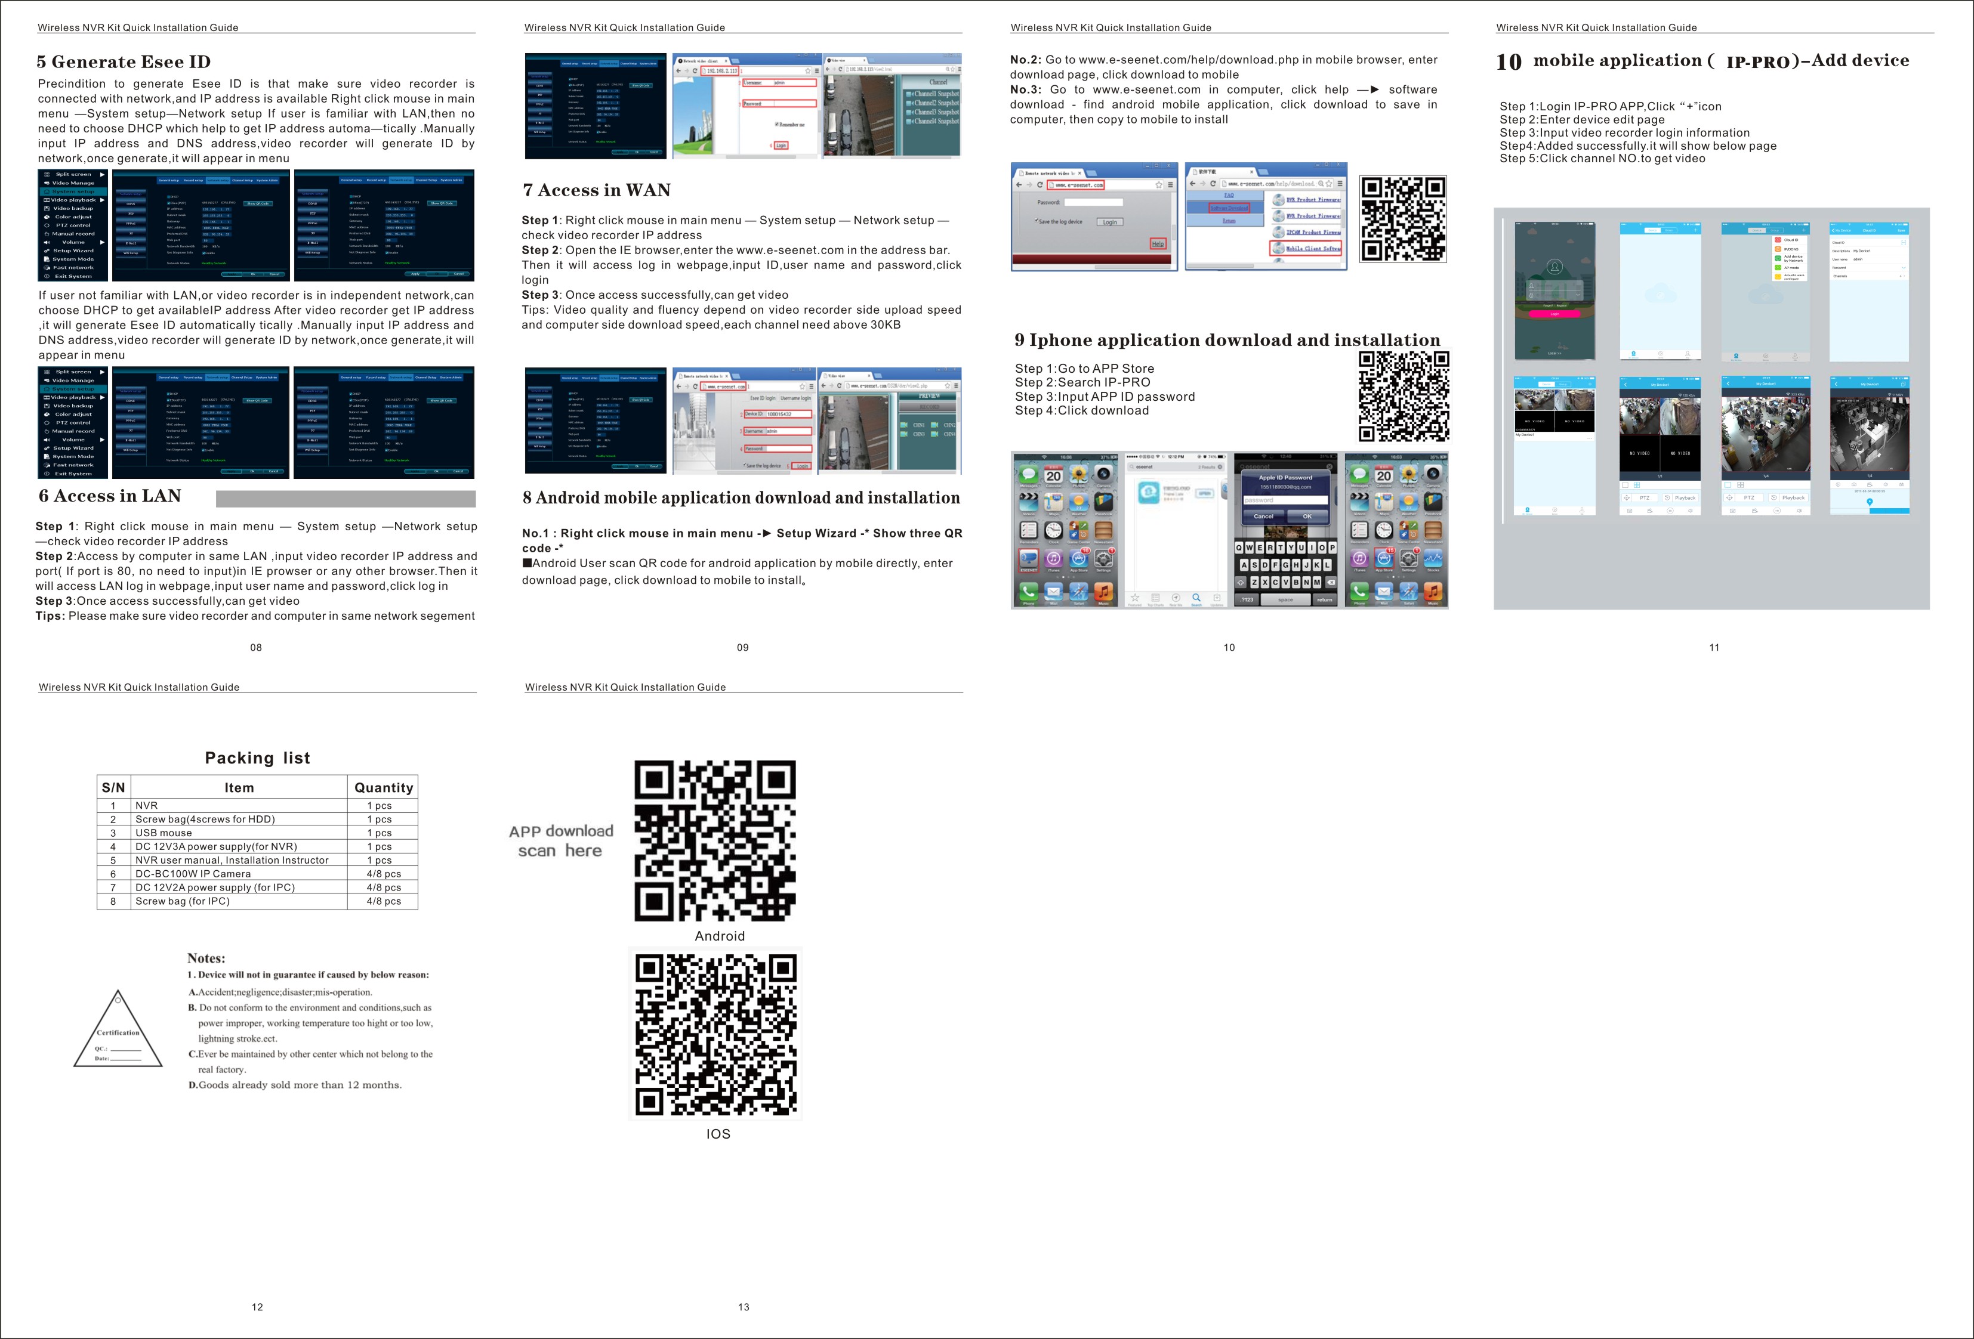Image resolution: width=1974 pixels, height=1339 pixels.
Task: Switch to the Username login tab
Action: 795,398
